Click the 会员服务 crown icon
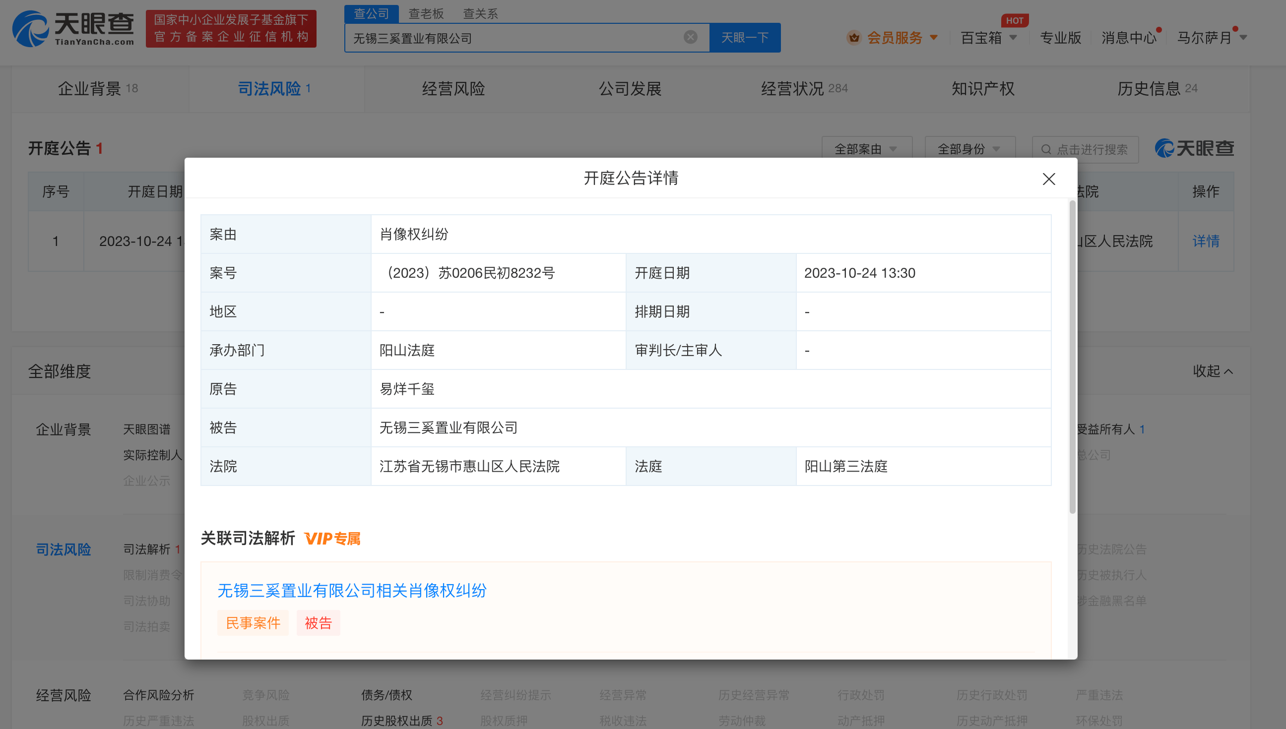Image resolution: width=1286 pixels, height=729 pixels. click(x=854, y=38)
